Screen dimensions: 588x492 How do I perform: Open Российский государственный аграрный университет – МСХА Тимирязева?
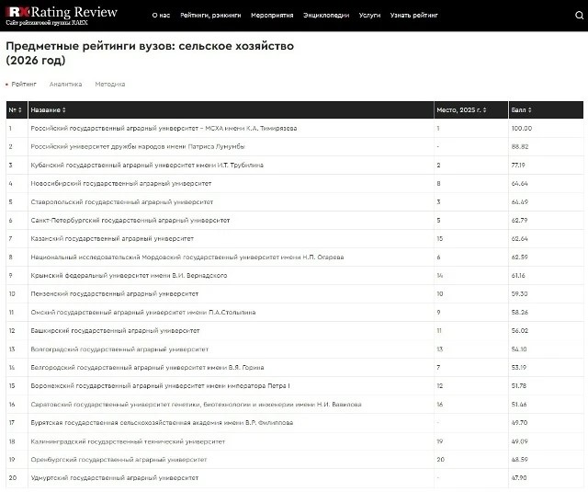tap(164, 129)
